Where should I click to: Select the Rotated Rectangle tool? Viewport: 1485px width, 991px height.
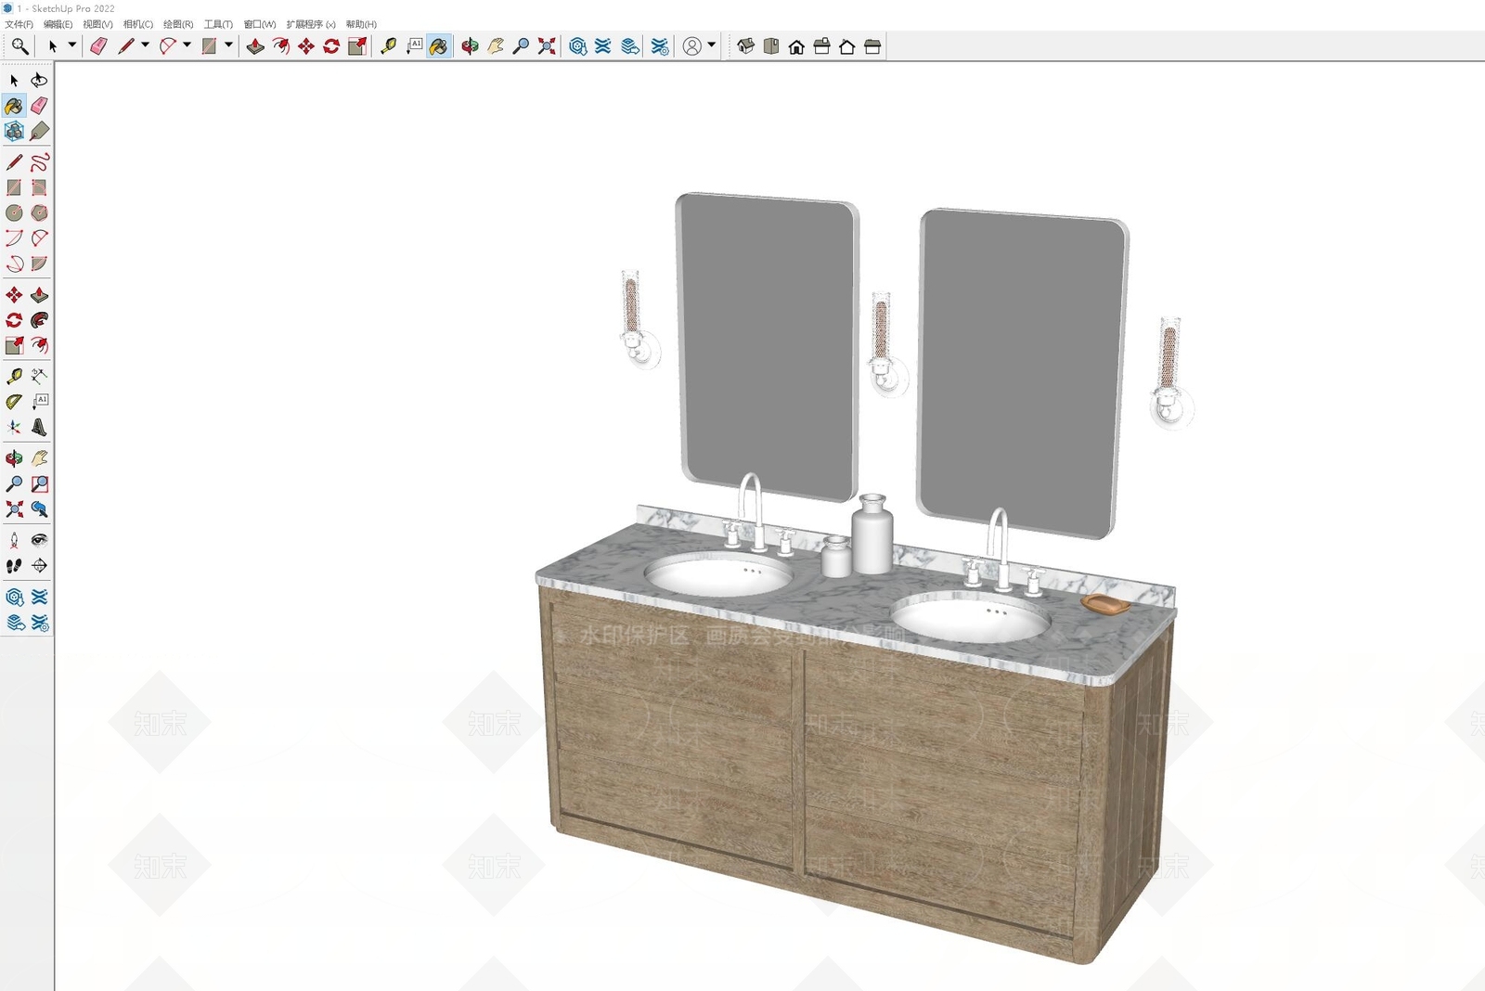pos(39,187)
